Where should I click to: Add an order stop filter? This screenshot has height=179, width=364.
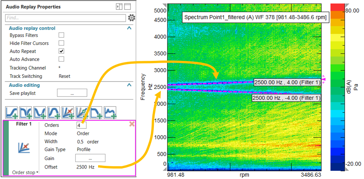[x=68, y=113]
